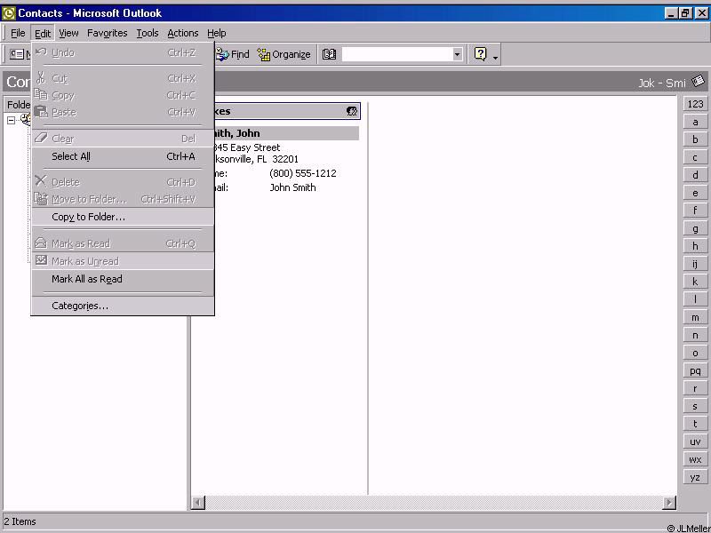This screenshot has height=533, width=711.
Task: Jump to contacts starting with k
Action: tap(695, 282)
